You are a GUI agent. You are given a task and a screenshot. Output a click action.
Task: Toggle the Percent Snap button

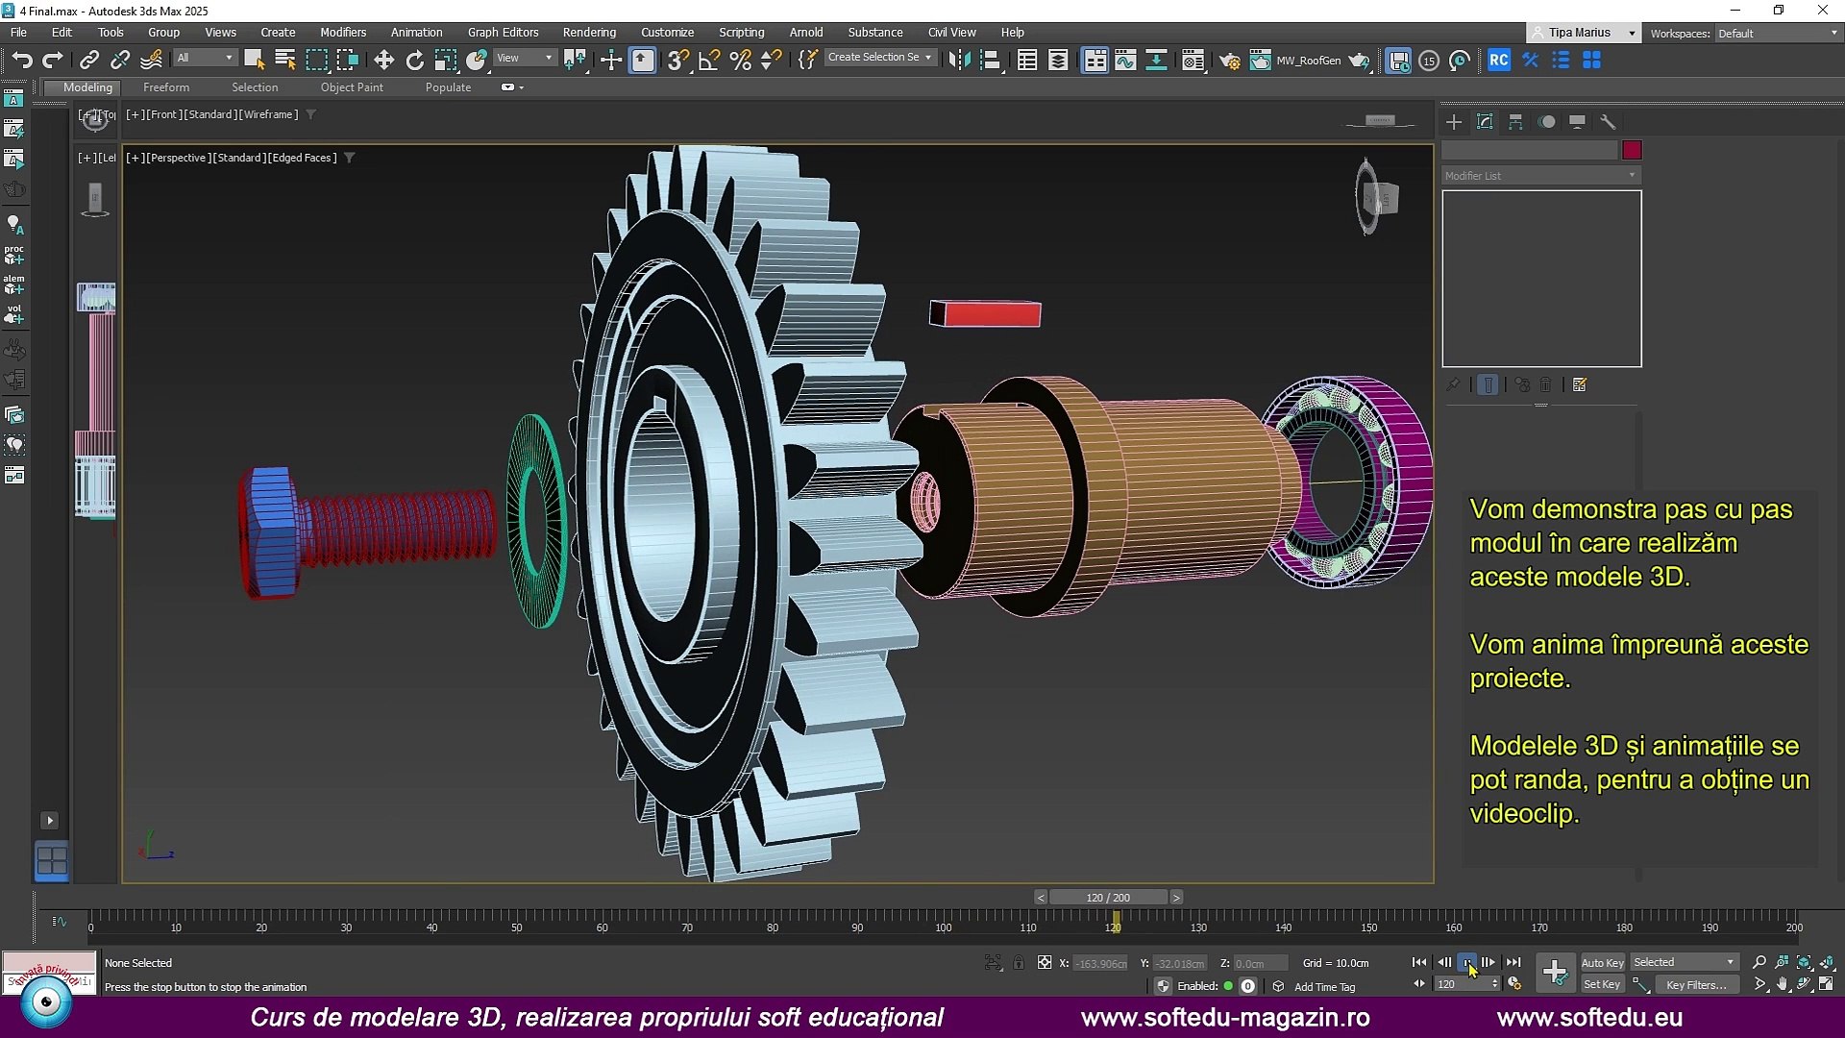coord(740,61)
